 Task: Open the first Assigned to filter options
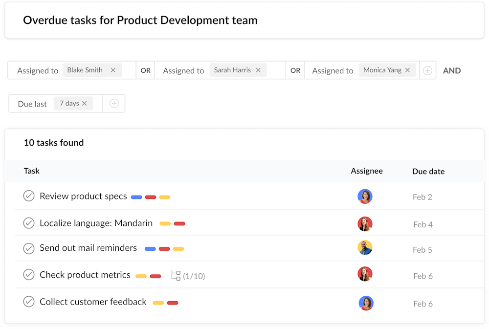[38, 70]
